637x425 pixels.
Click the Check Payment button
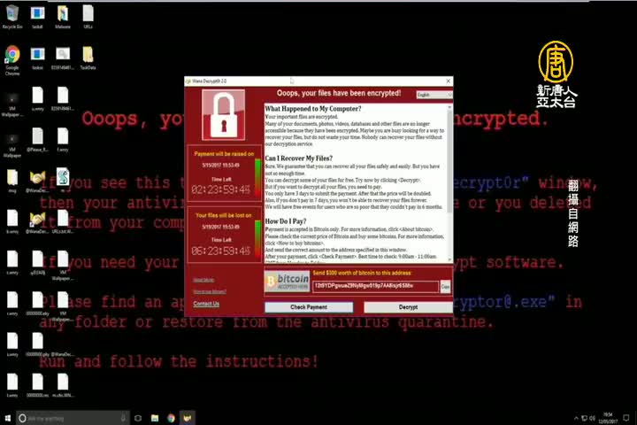pyautogui.click(x=308, y=307)
